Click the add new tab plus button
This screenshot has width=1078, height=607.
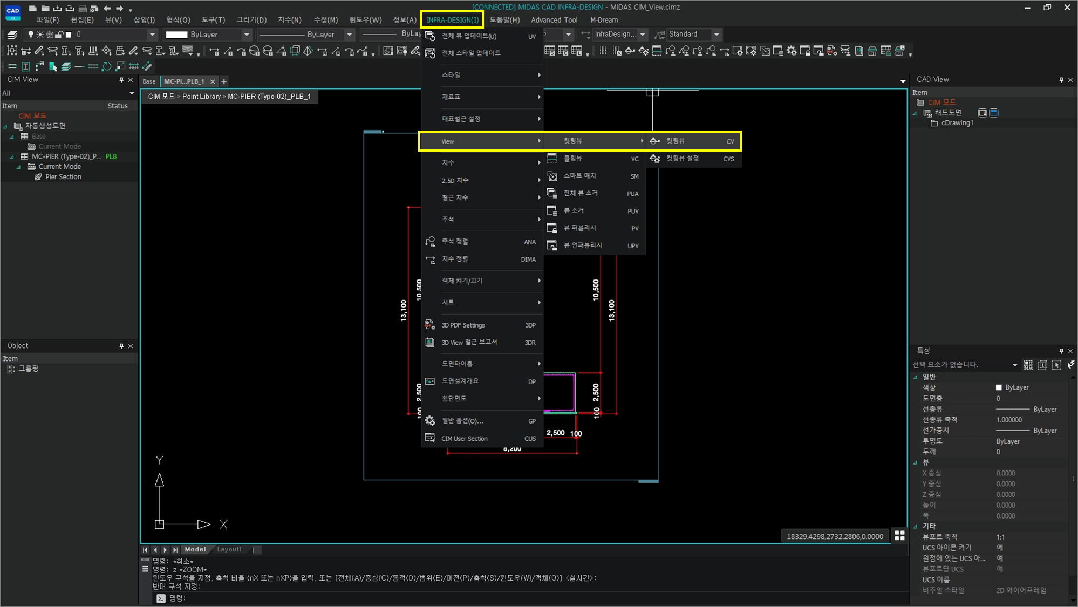pyautogui.click(x=224, y=81)
